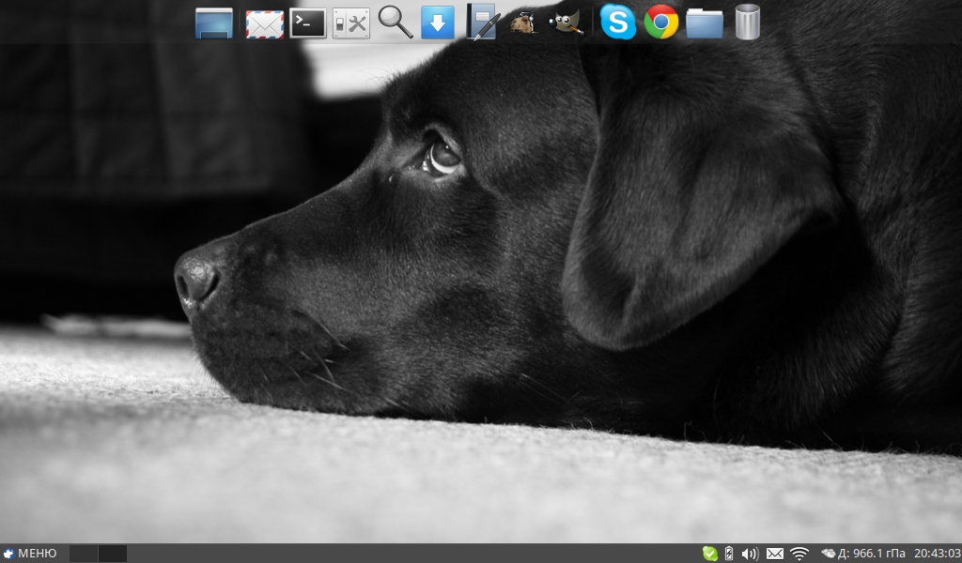The width and height of the screenshot is (962, 563).
Task: Launch the mail envelope app from dock
Action: [265, 23]
